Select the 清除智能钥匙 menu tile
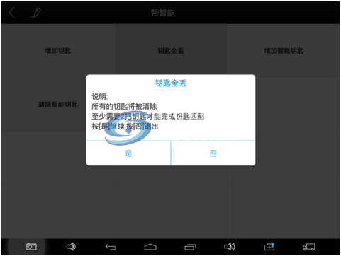The height and width of the screenshot is (256, 341). coord(58,105)
